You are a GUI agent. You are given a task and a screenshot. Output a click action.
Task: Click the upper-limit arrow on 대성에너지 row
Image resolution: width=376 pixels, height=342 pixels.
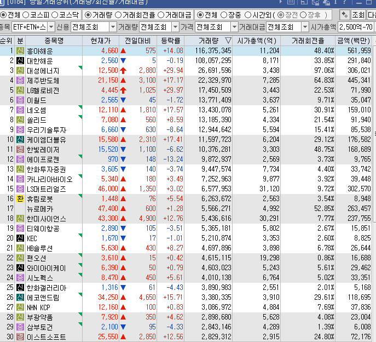coord(123,70)
